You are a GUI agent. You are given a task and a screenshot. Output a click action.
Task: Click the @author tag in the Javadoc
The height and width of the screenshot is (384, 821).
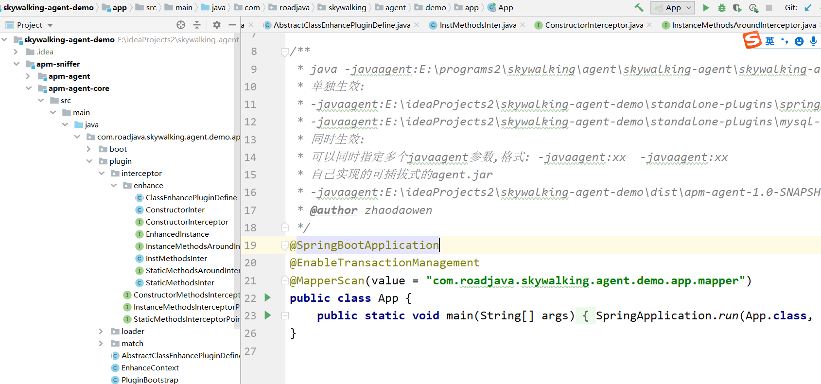coord(333,210)
